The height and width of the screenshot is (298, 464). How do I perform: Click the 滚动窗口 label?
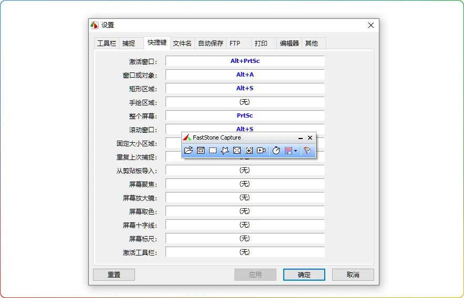143,130
